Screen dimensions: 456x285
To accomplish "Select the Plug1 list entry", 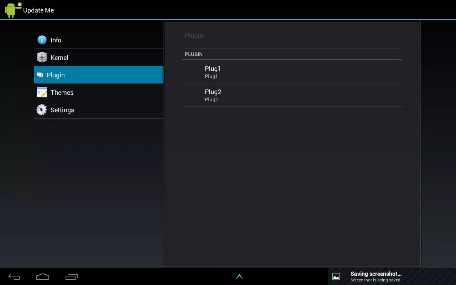I will point(292,72).
